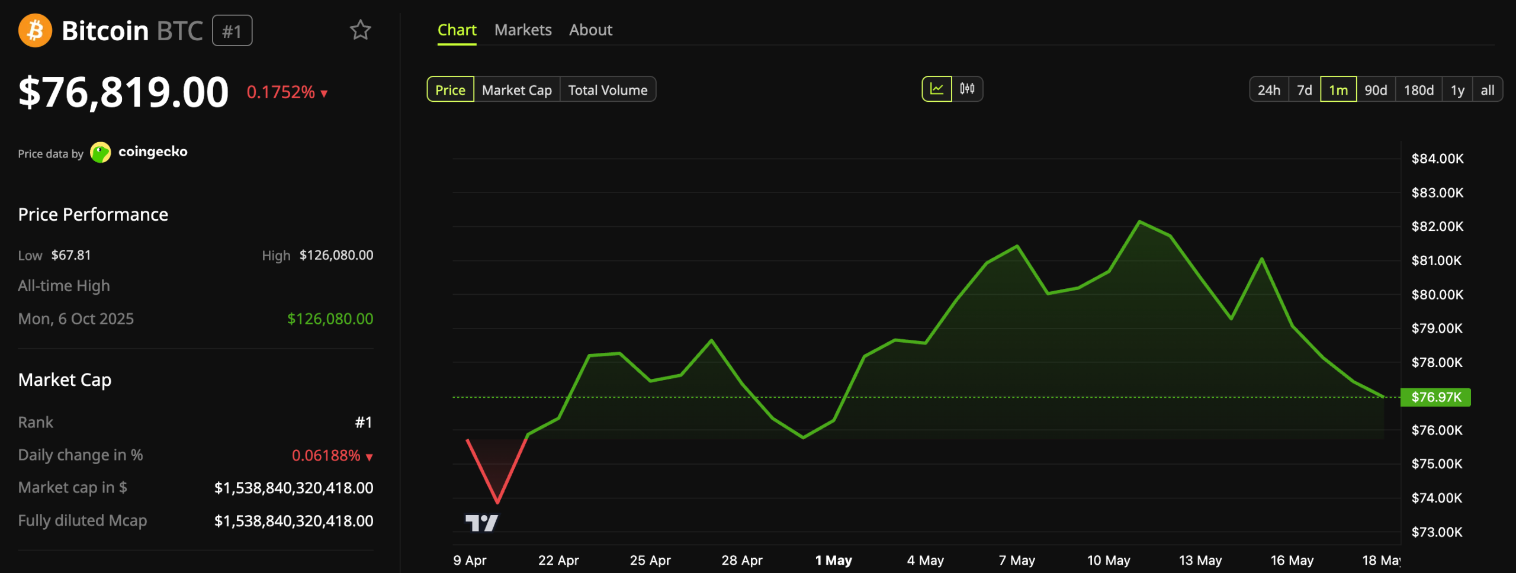Viewport: 1516px width, 573px height.
Task: Click the 0.1752% change value
Action: [x=281, y=92]
